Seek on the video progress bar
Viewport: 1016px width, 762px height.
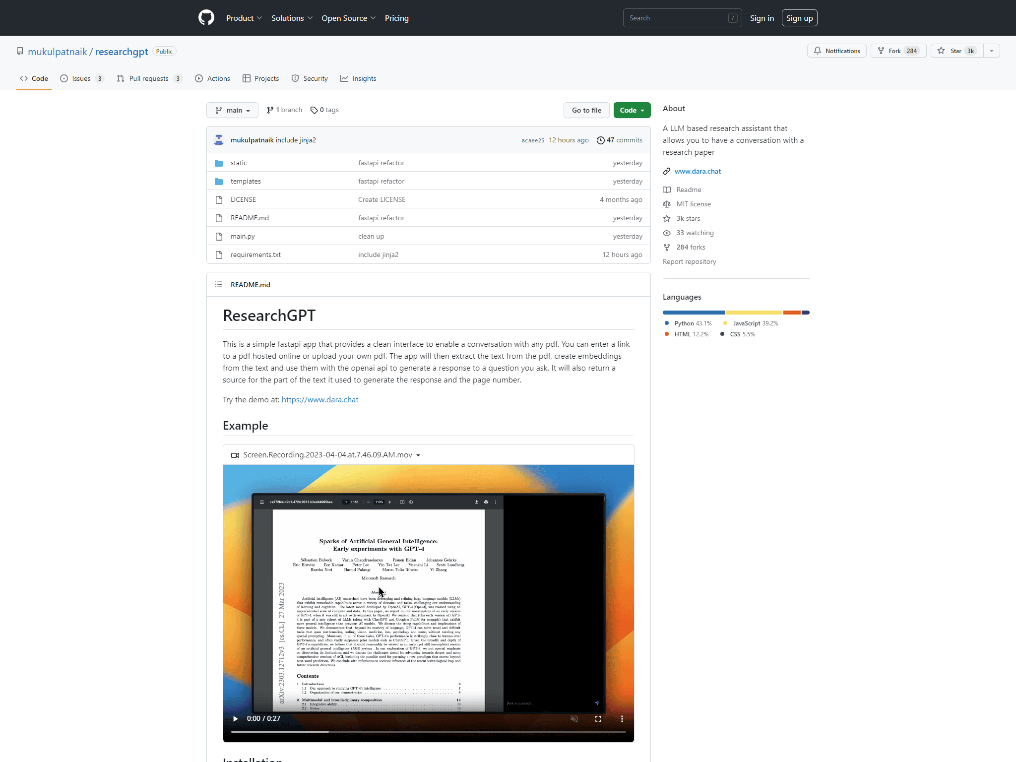click(x=429, y=731)
